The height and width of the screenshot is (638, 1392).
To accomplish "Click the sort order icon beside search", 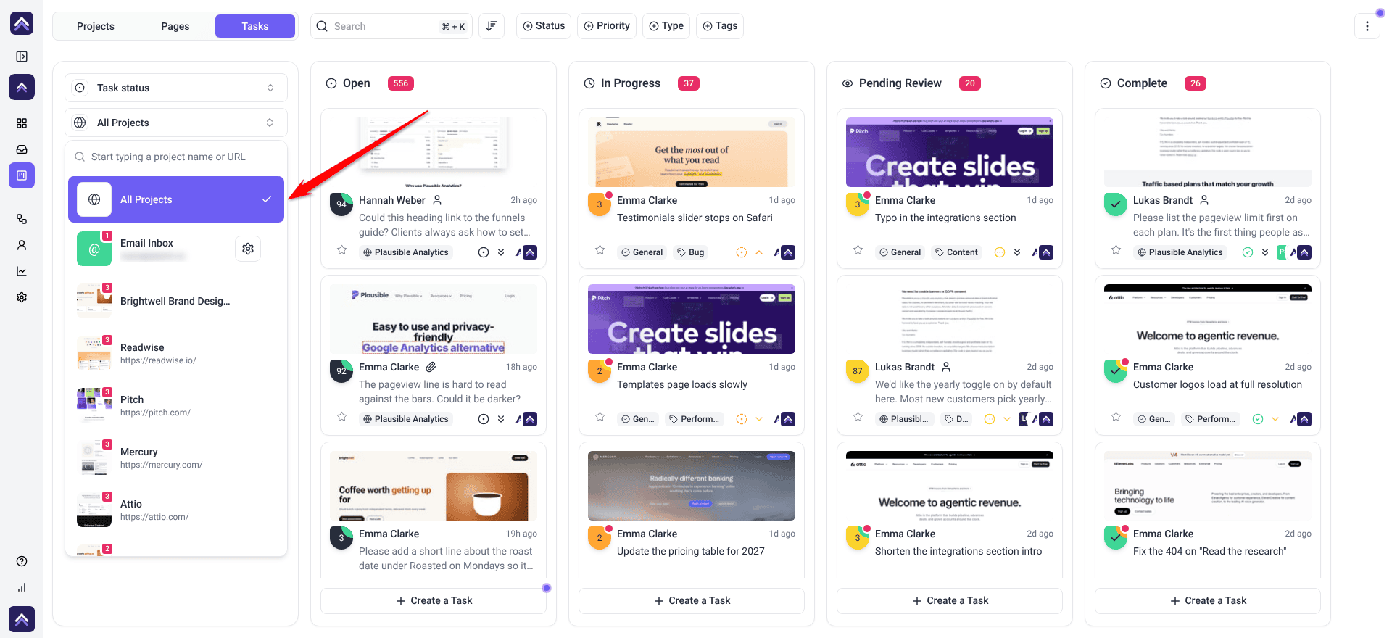I will 492,26.
